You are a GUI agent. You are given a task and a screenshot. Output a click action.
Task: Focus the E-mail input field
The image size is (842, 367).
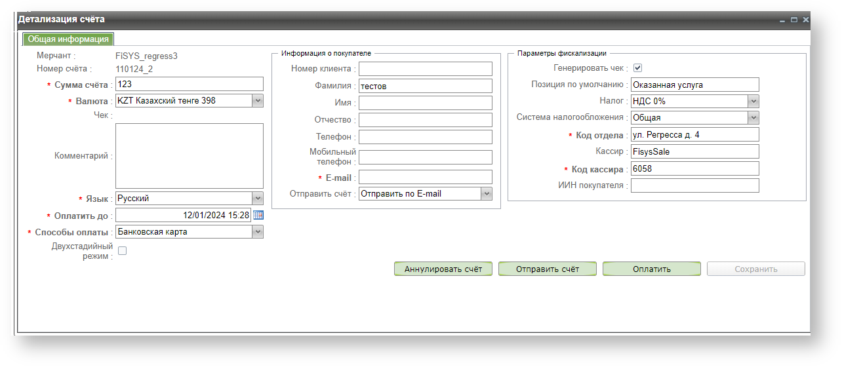tap(425, 177)
